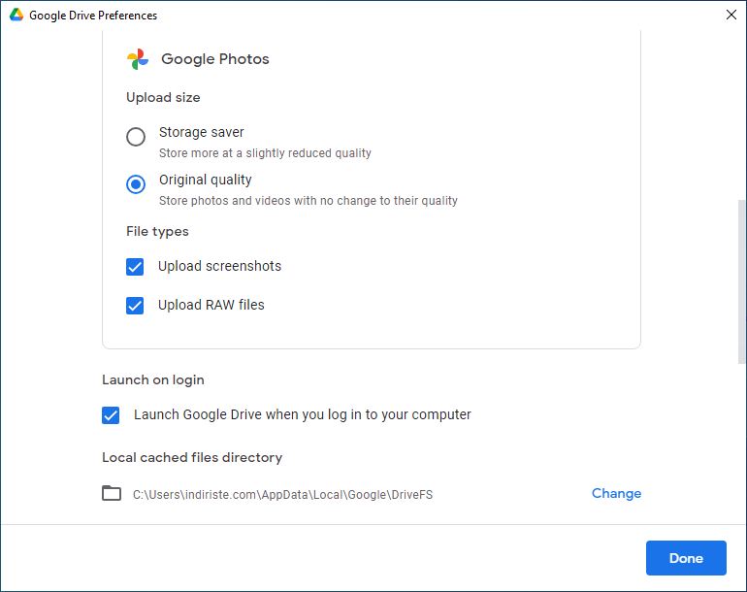Click the vertical scrollbar thumb
This screenshot has height=592, width=747.
(741, 281)
